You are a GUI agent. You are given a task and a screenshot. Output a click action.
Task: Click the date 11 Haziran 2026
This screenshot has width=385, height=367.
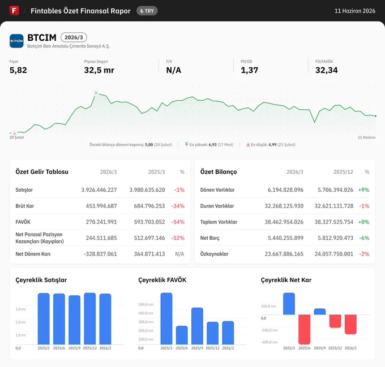[355, 11]
